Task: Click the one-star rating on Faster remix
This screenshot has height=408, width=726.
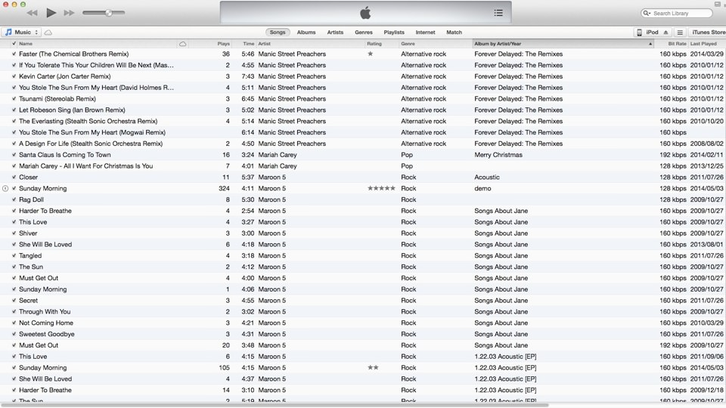Action: point(370,54)
